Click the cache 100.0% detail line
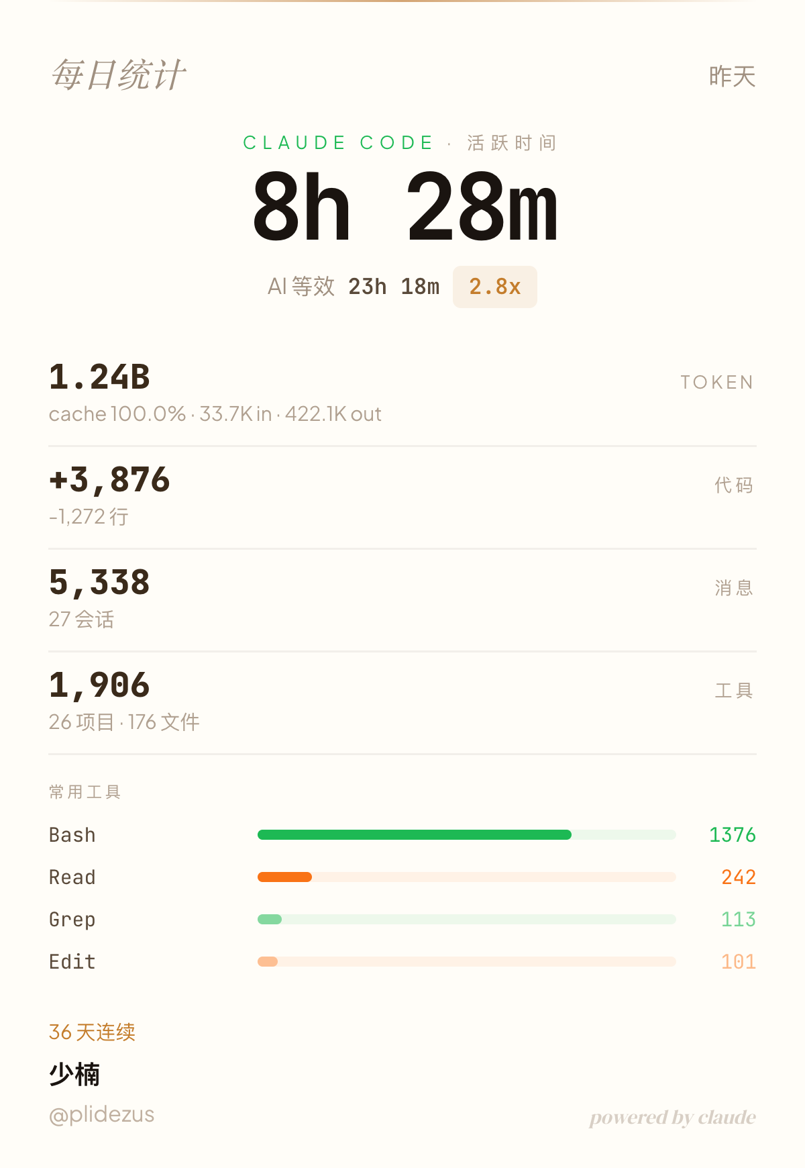This screenshot has width=805, height=1168. click(x=215, y=414)
